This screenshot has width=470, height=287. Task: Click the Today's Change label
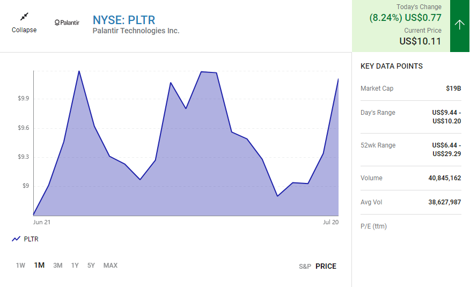coord(418,7)
